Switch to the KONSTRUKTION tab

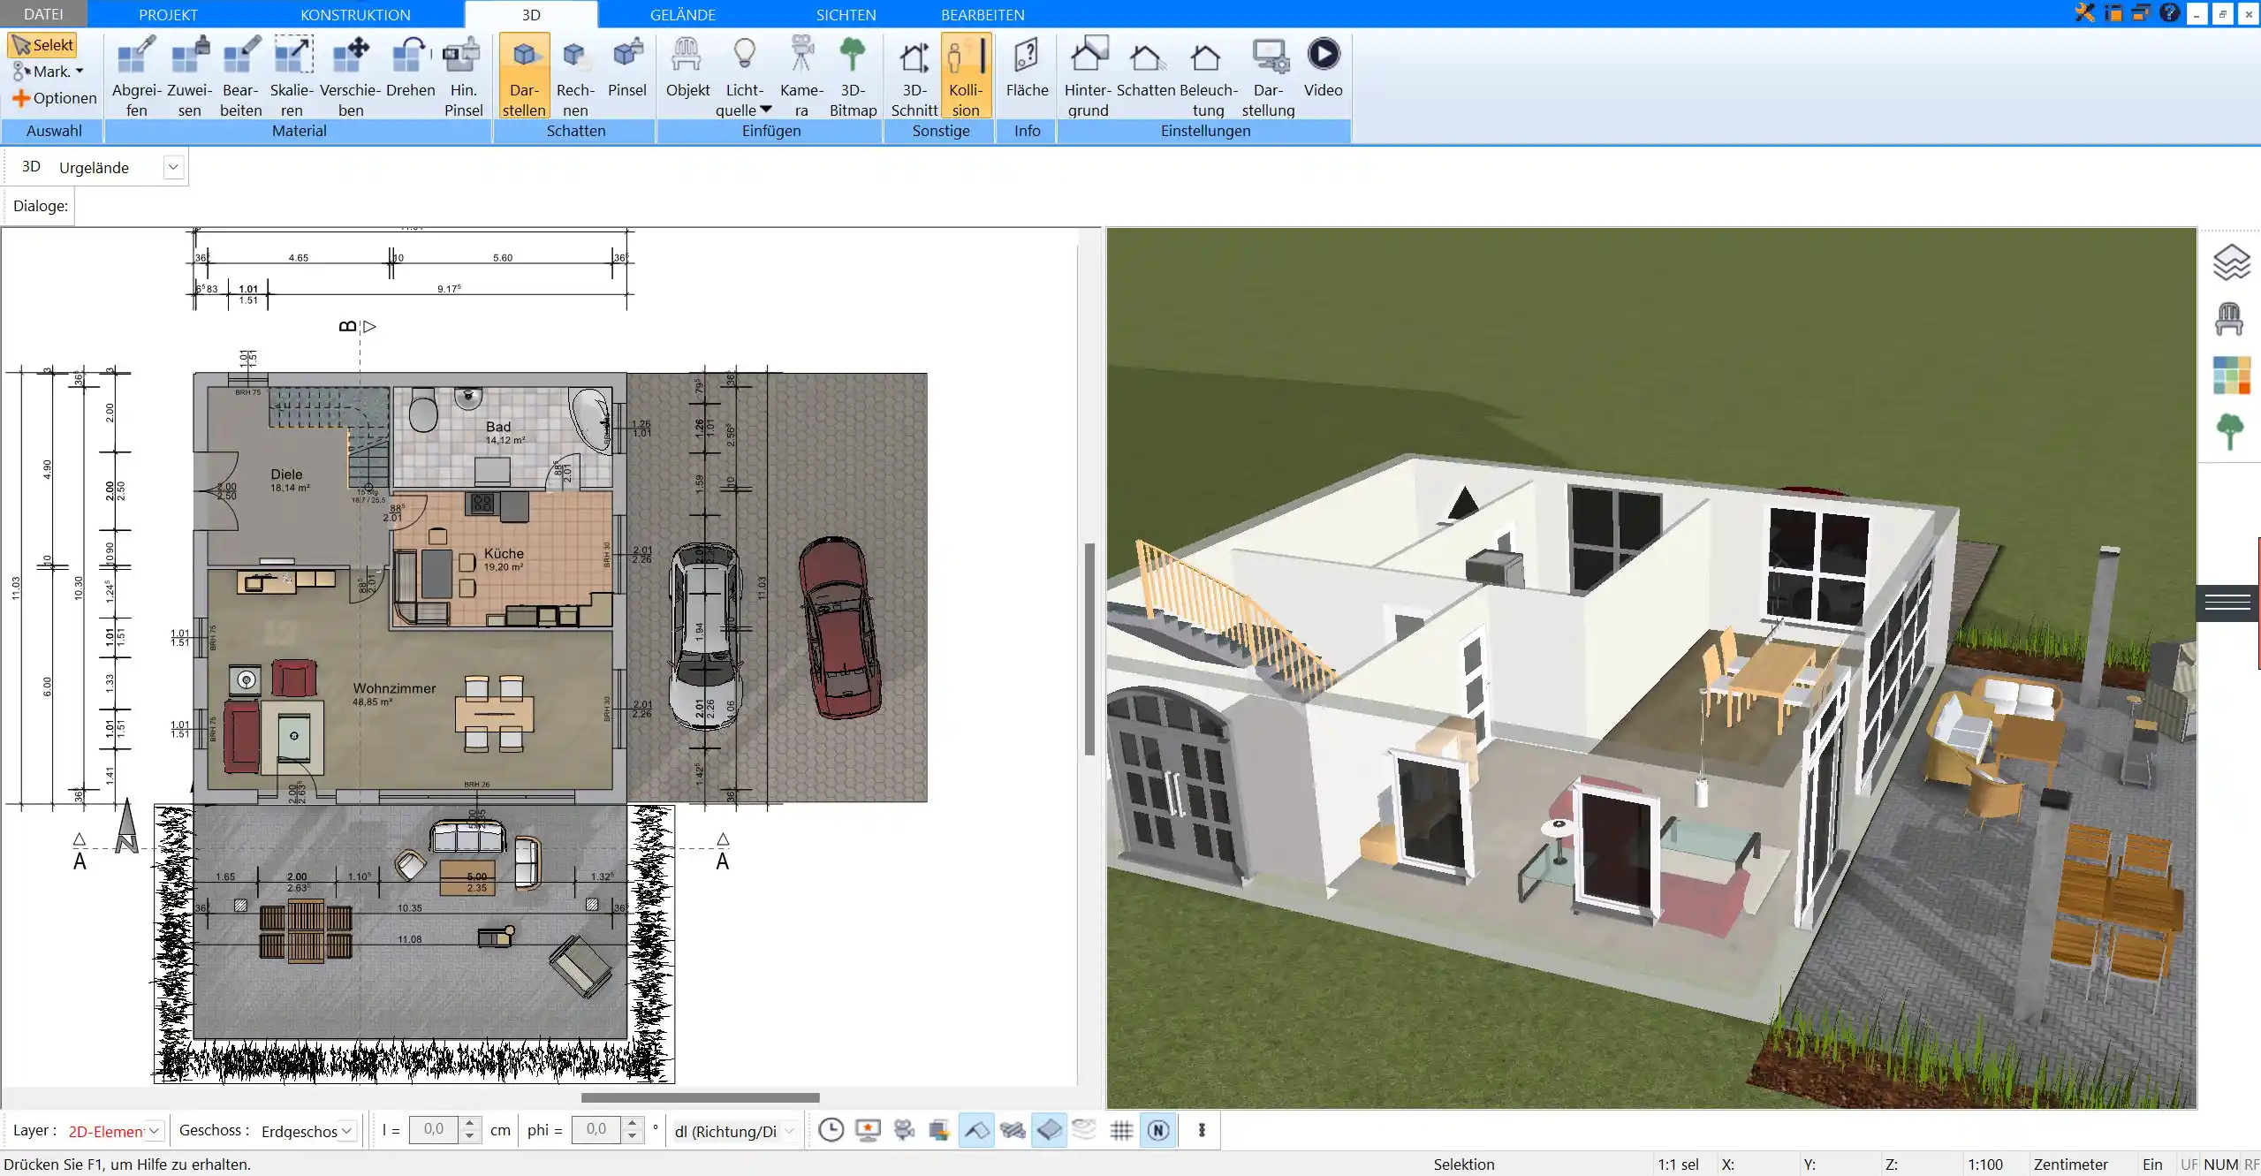(355, 15)
